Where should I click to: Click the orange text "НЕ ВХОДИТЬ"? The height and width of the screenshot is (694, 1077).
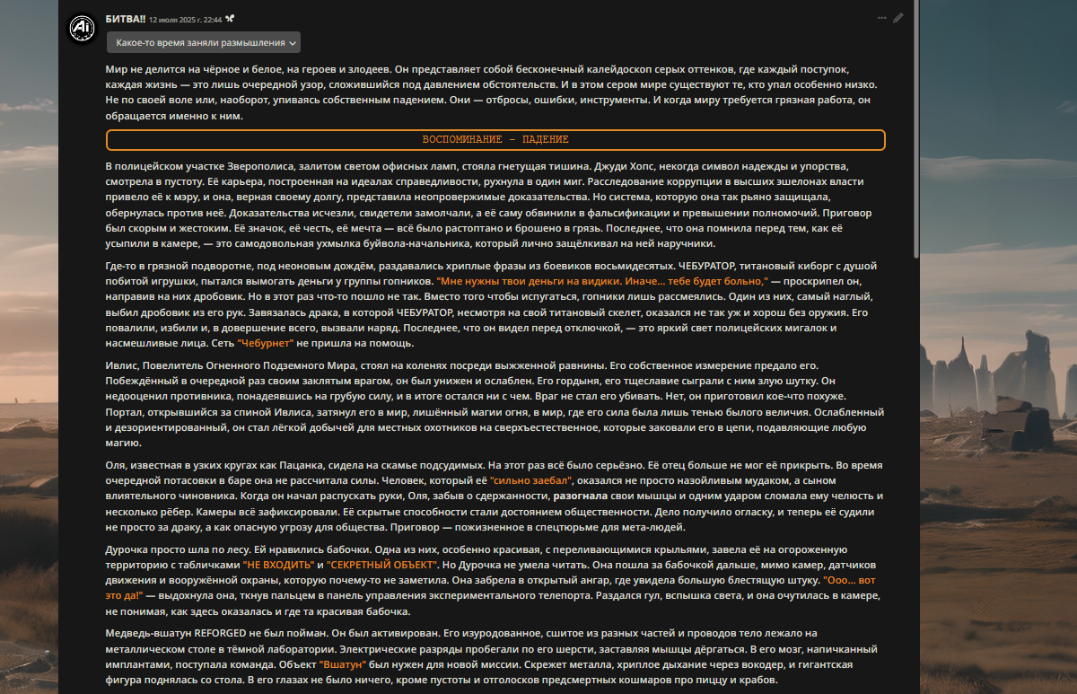279,564
